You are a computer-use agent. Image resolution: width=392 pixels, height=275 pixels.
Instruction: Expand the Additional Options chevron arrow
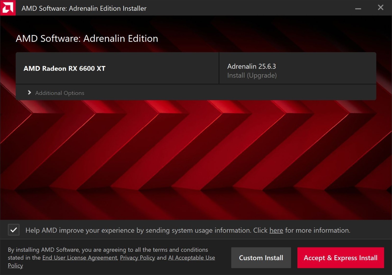tap(29, 92)
